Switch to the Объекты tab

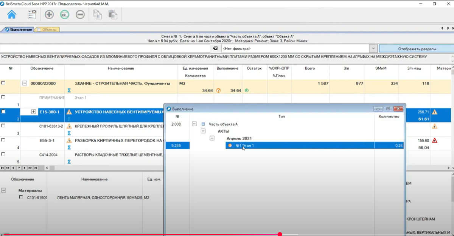click(x=47, y=29)
